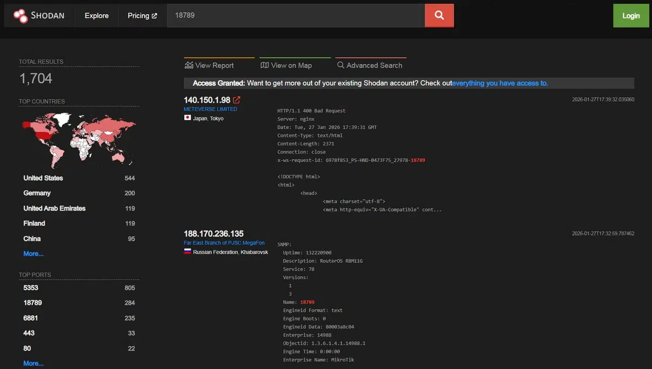Screen dimensions: 652x369
Task: Click Far East Branch of PJSC MegaFon link
Action: pyautogui.click(x=224, y=243)
